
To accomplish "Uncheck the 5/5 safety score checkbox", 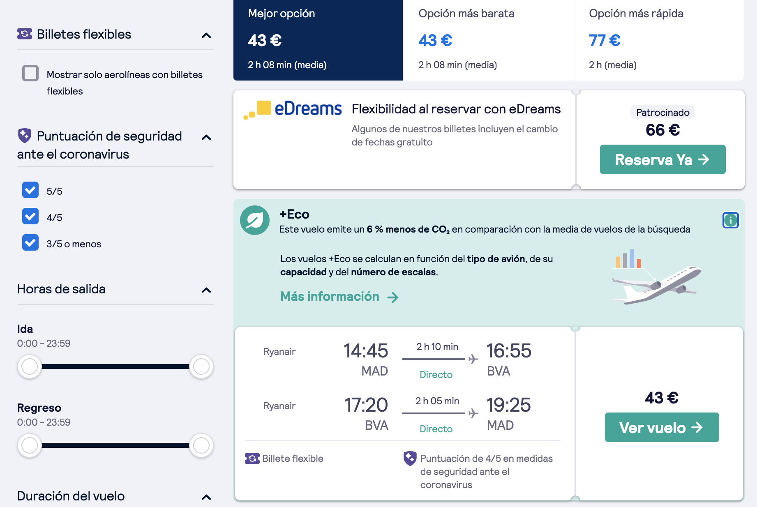I will (x=30, y=190).
